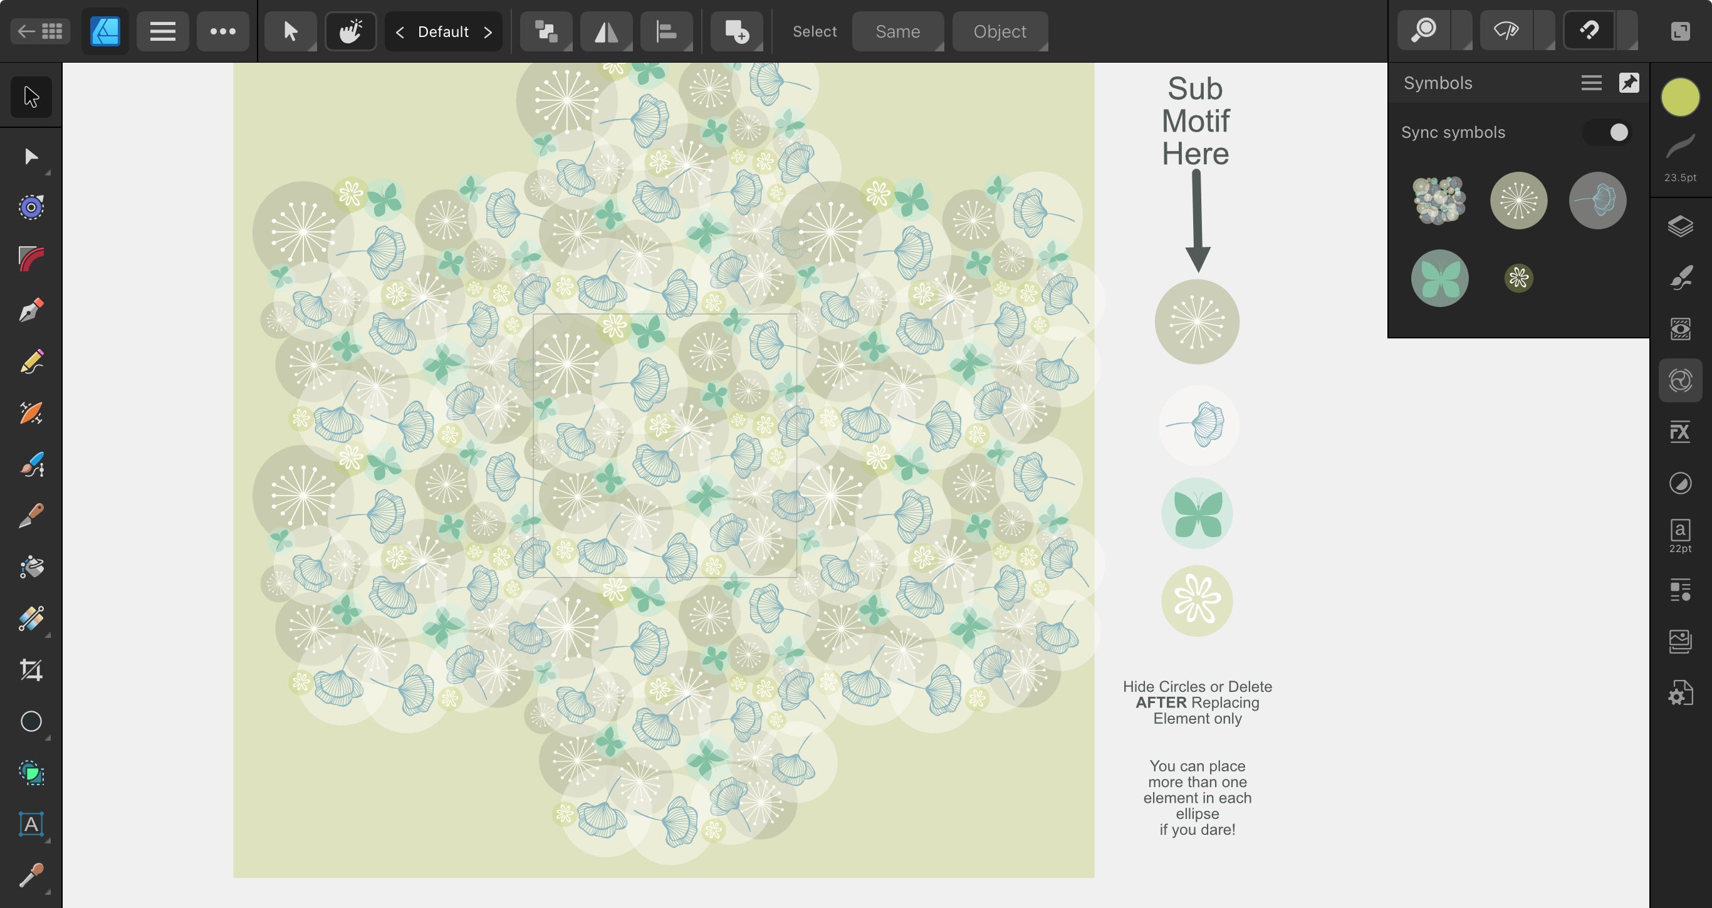The image size is (1712, 908).
Task: Open the FX layer effects panel
Action: 1679,432
